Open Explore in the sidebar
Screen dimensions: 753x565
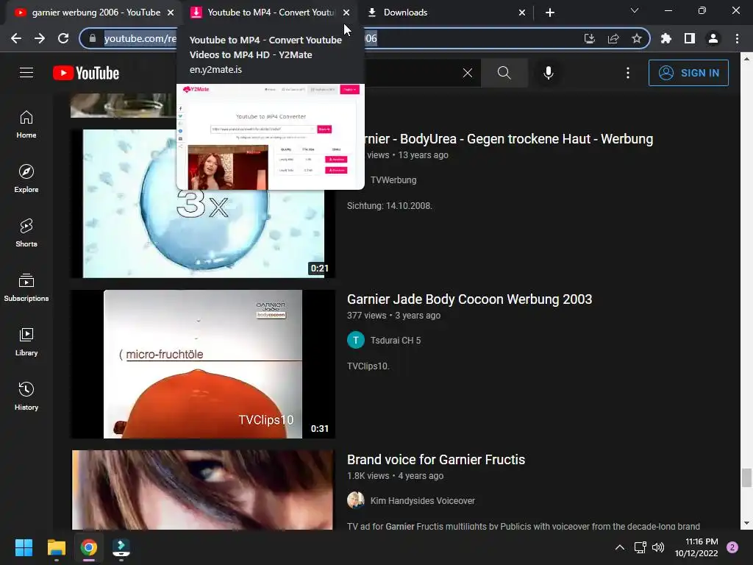[26, 179]
